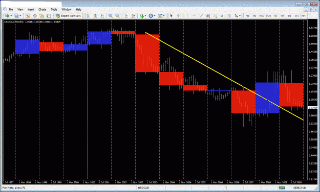
Task: Switch to the M1 timeframe
Action: point(247,16)
